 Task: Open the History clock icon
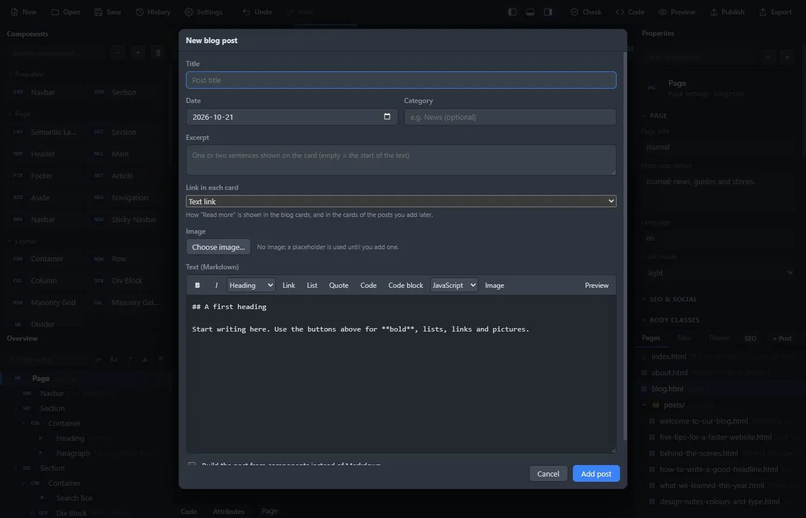coord(139,12)
